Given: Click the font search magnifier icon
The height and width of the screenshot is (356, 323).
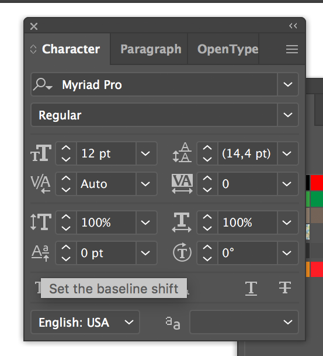Looking at the screenshot, I should tap(43, 84).
